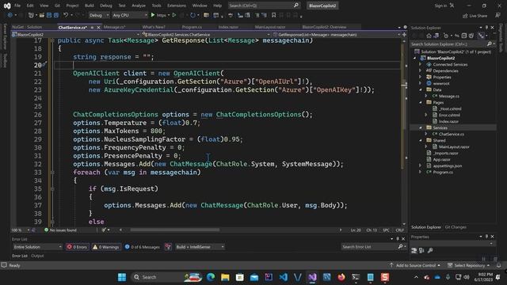This screenshot has width=507, height=285.
Task: Open the Entire Solution scope dropdown
Action: point(37,247)
